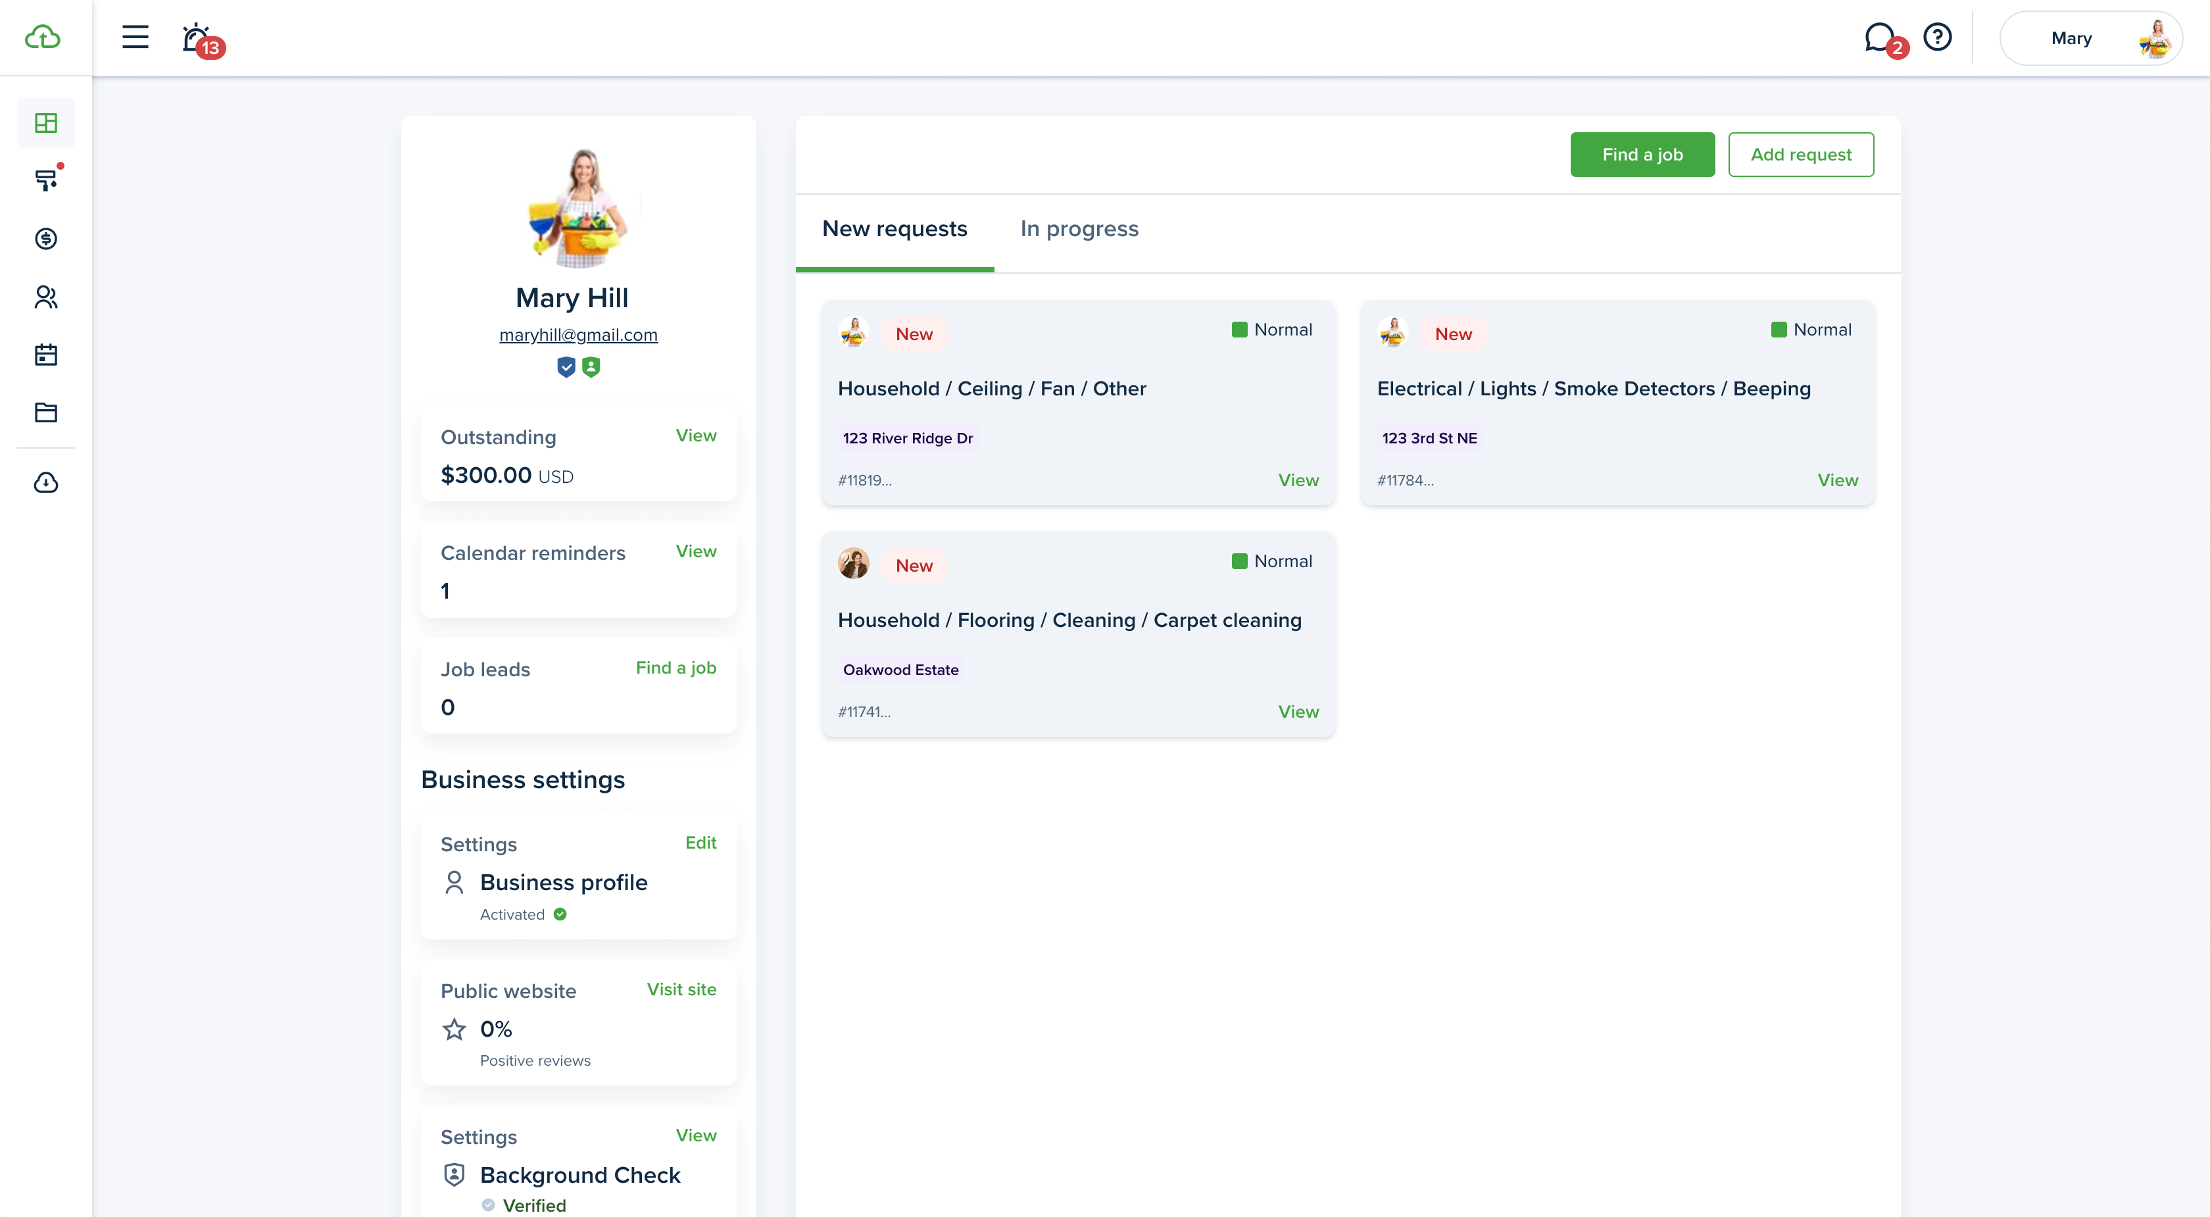
Task: Click Mary Hill's profile photo
Action: pos(578,207)
